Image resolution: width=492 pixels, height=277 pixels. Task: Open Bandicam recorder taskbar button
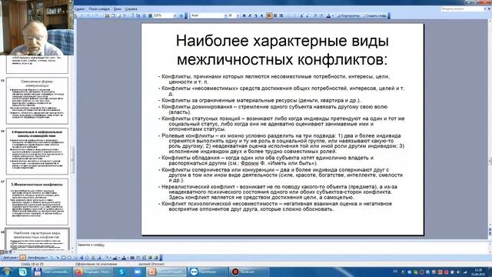click(249, 272)
